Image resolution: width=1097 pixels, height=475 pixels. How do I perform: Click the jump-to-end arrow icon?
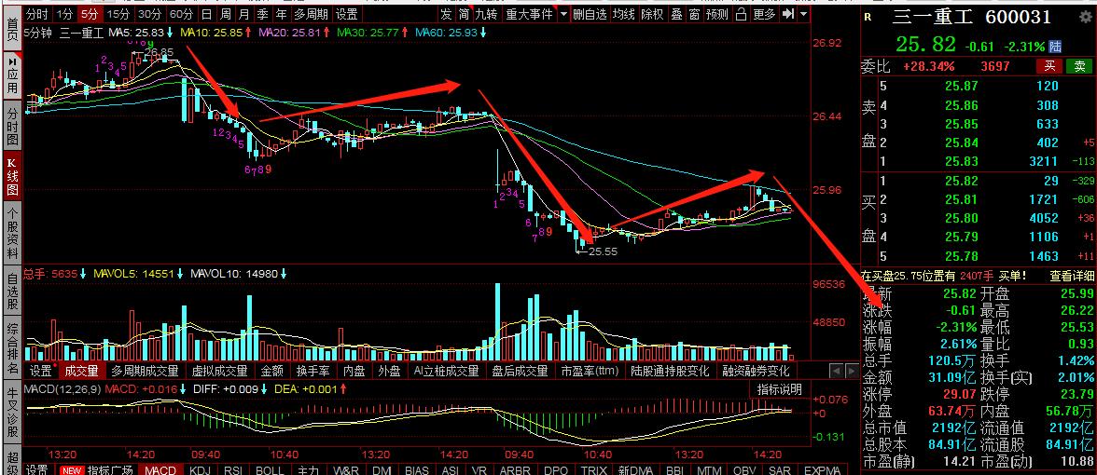tap(788, 14)
